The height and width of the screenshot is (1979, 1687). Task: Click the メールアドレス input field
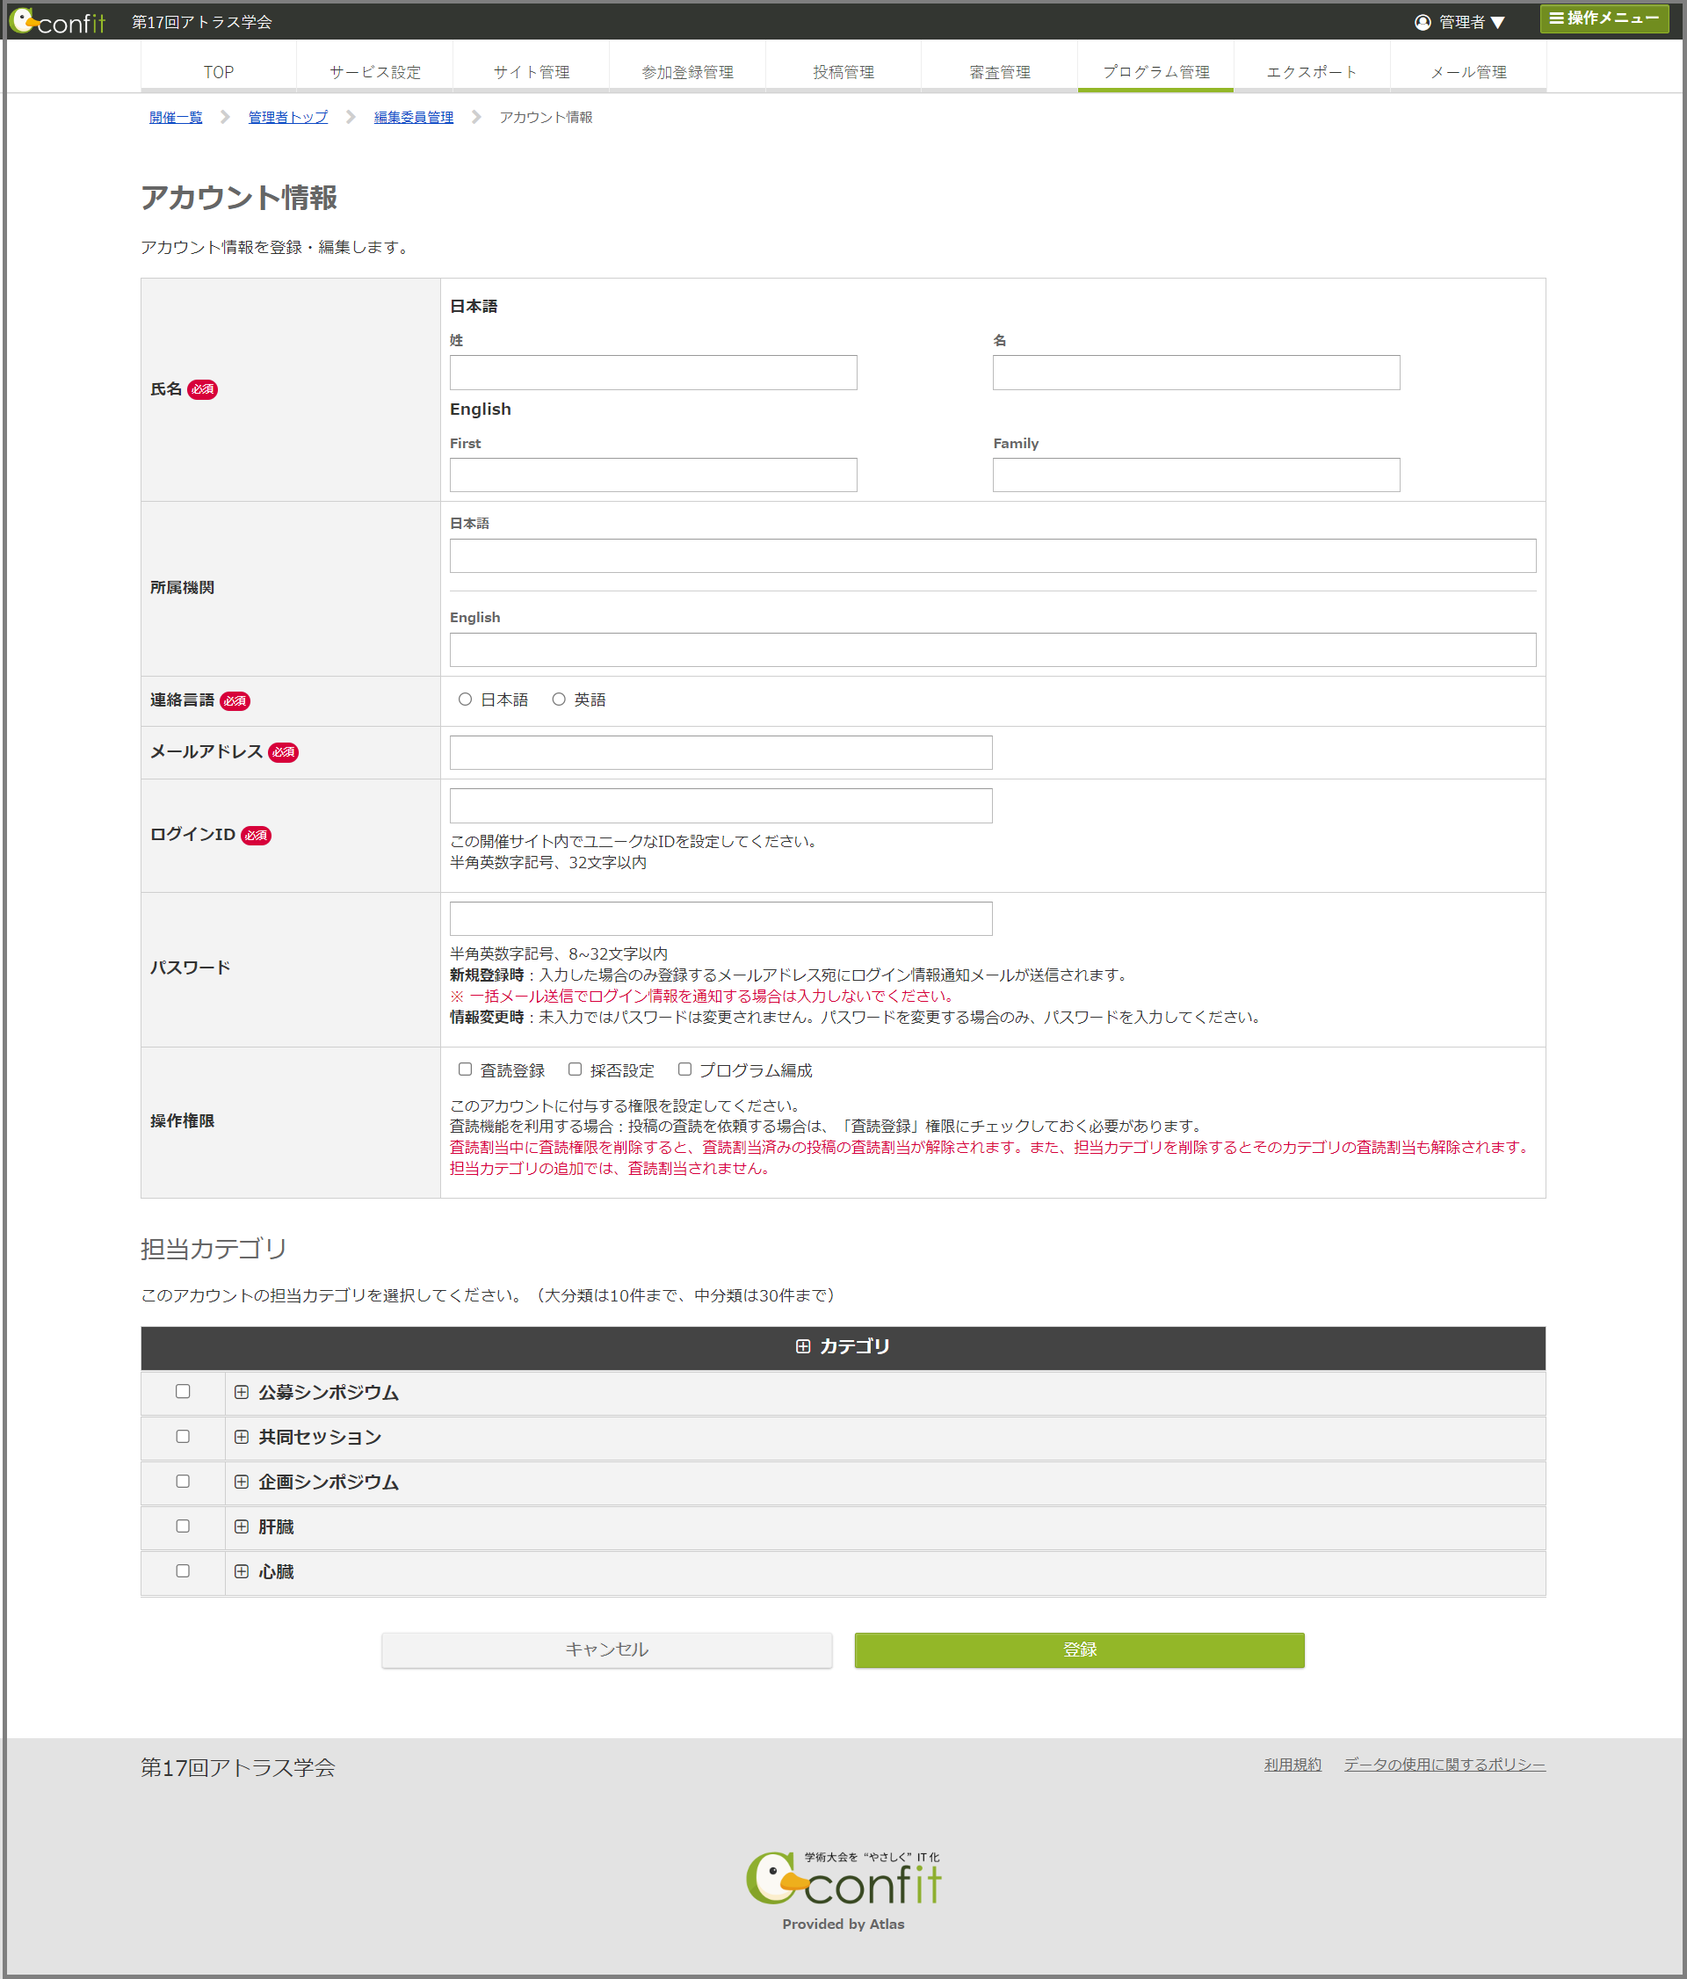coord(720,752)
